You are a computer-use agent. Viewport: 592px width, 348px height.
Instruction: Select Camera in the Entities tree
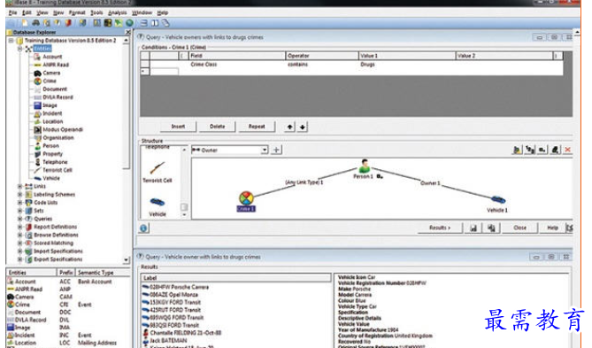pos(51,73)
